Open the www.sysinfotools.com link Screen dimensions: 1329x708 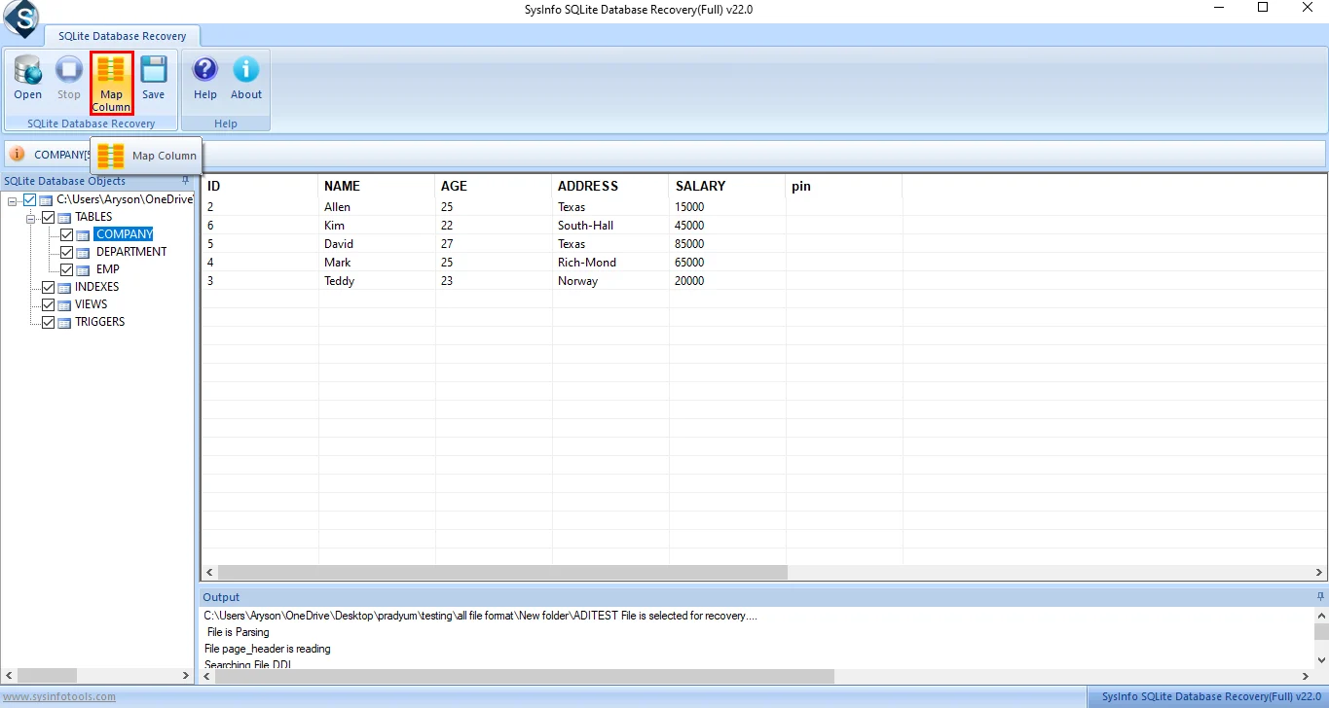[x=57, y=696]
